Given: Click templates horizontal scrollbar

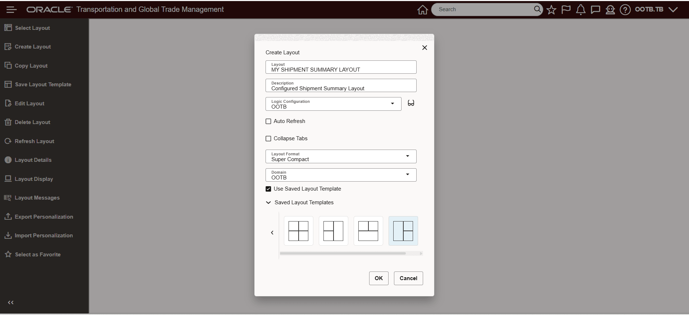Looking at the screenshot, I should tap(343, 254).
